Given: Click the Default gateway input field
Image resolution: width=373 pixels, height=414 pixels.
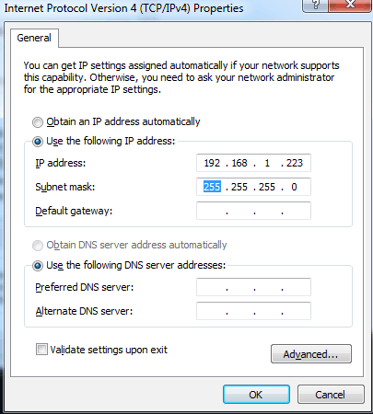Looking at the screenshot, I should click(253, 211).
